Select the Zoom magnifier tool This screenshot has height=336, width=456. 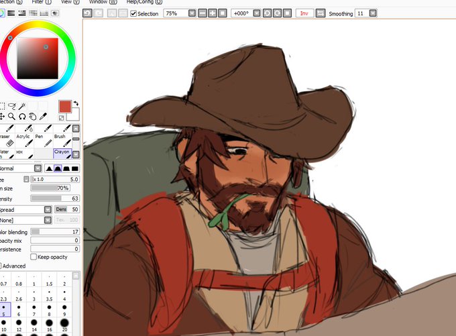(11, 117)
